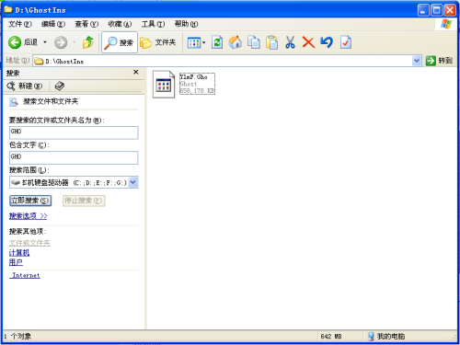Open the 编辑 (E) menu
Viewport: 460px width, 345px height.
[53, 24]
